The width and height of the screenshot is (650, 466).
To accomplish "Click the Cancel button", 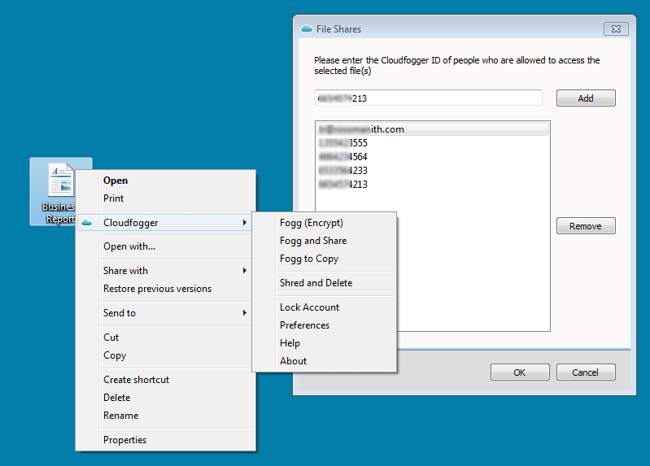I will (586, 372).
